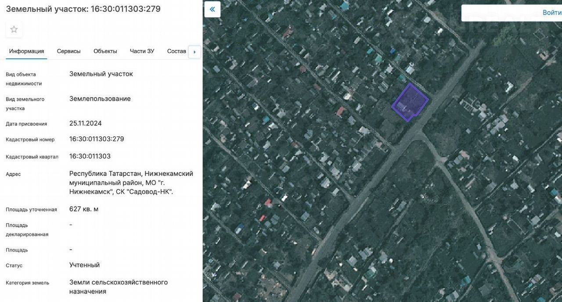Click the cadastral quarter value 16:30:011303

[x=90, y=156]
